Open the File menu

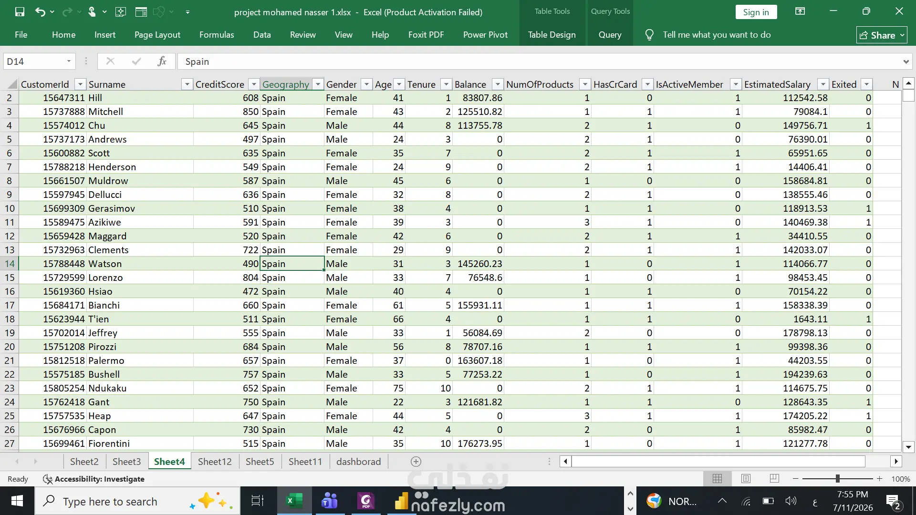click(21, 35)
